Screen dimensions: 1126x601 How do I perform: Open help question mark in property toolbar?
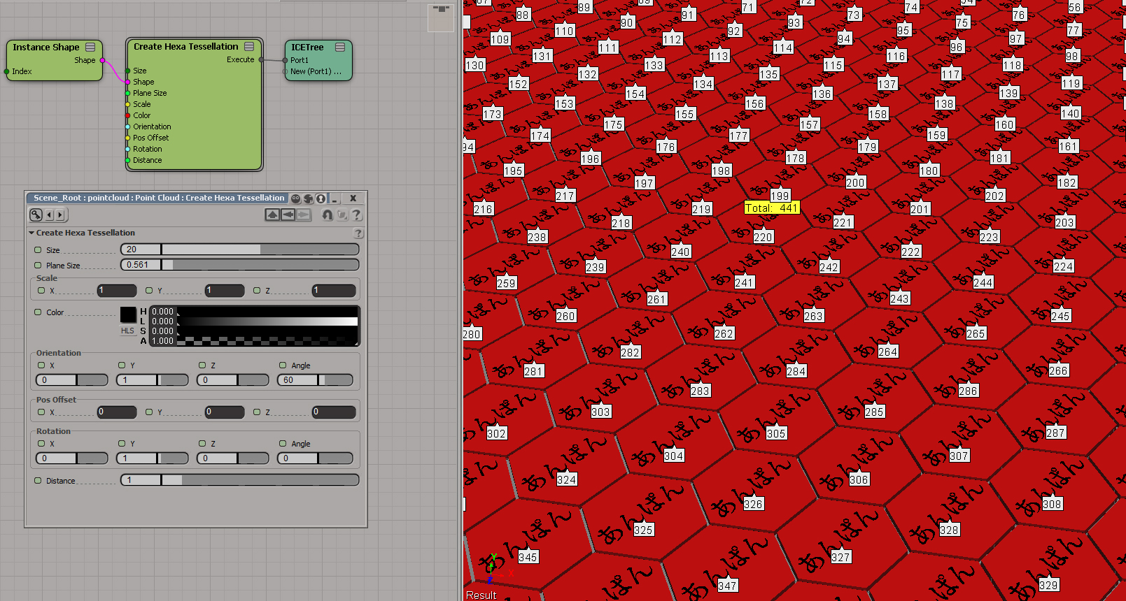(356, 215)
